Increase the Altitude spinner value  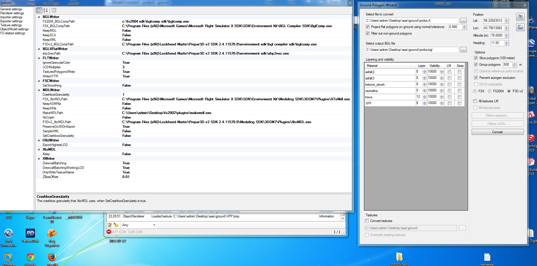[x=507, y=34]
